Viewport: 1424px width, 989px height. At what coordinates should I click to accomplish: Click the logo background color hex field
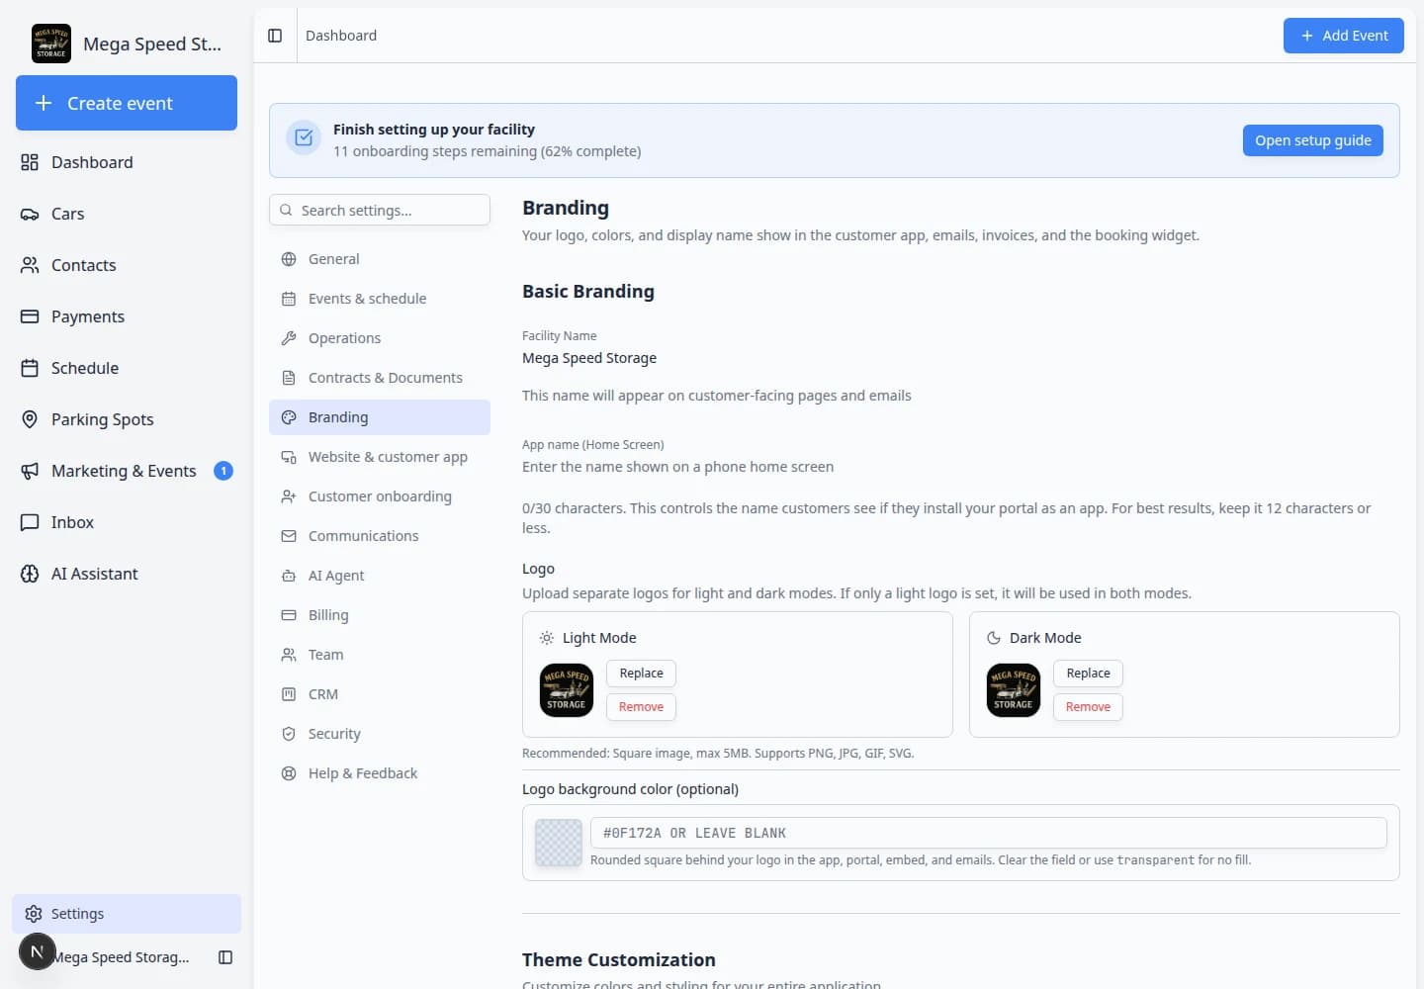(x=988, y=833)
